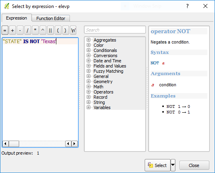This screenshot has height=173, width=215.
Task: Open the Select button dropdown arrow
Action: coord(173,165)
